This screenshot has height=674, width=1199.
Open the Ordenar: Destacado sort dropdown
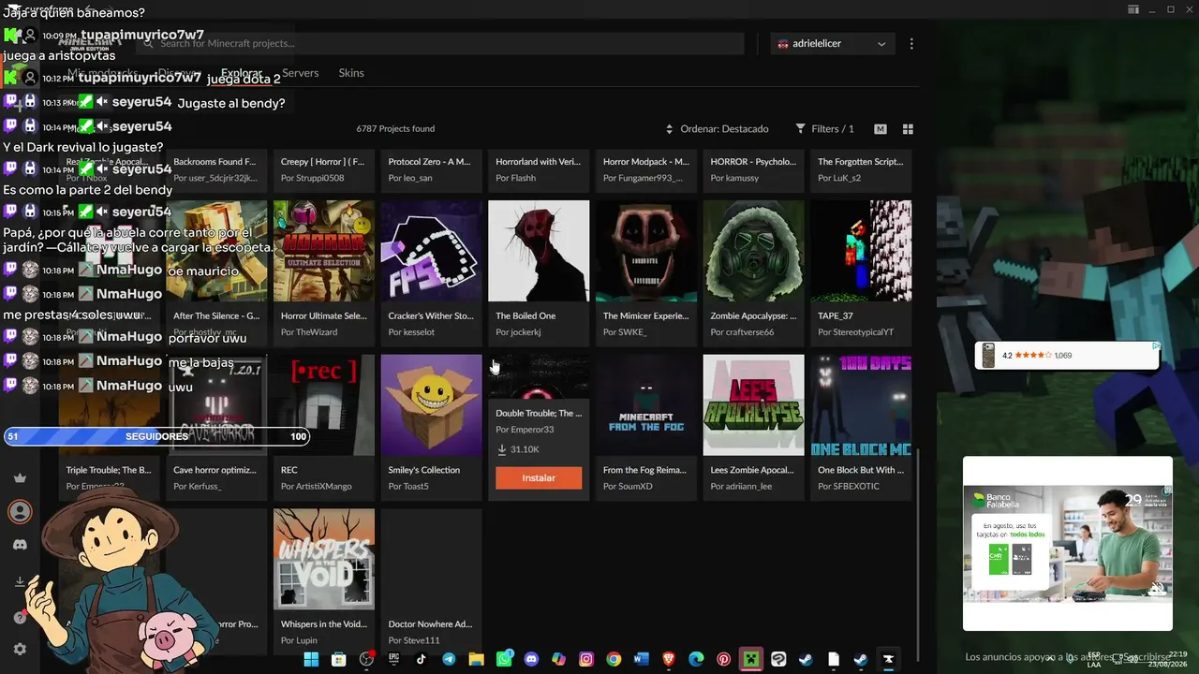point(718,129)
